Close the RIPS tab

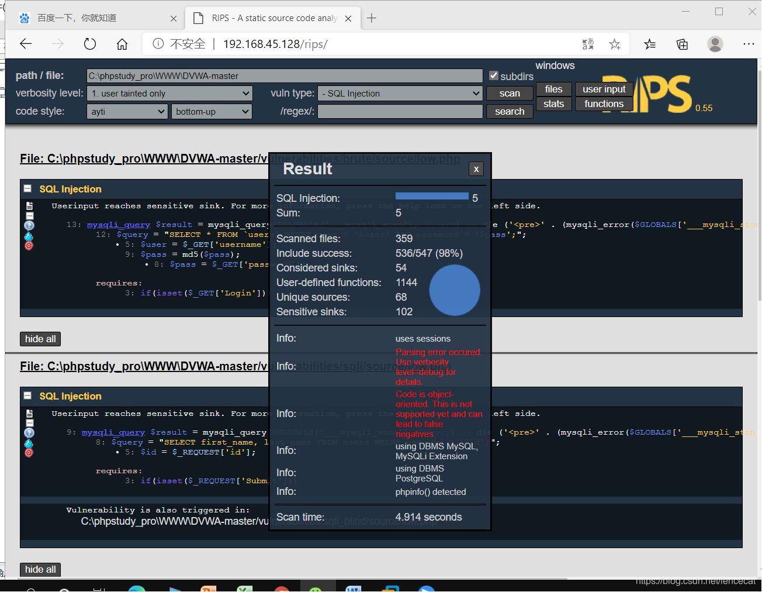[348, 19]
